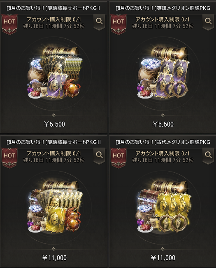Buy 英雄メダリオン闘魂PKG for ¥5,500

163,124
